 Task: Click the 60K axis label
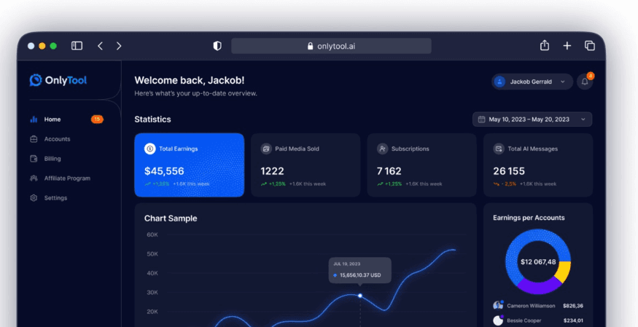pos(152,235)
